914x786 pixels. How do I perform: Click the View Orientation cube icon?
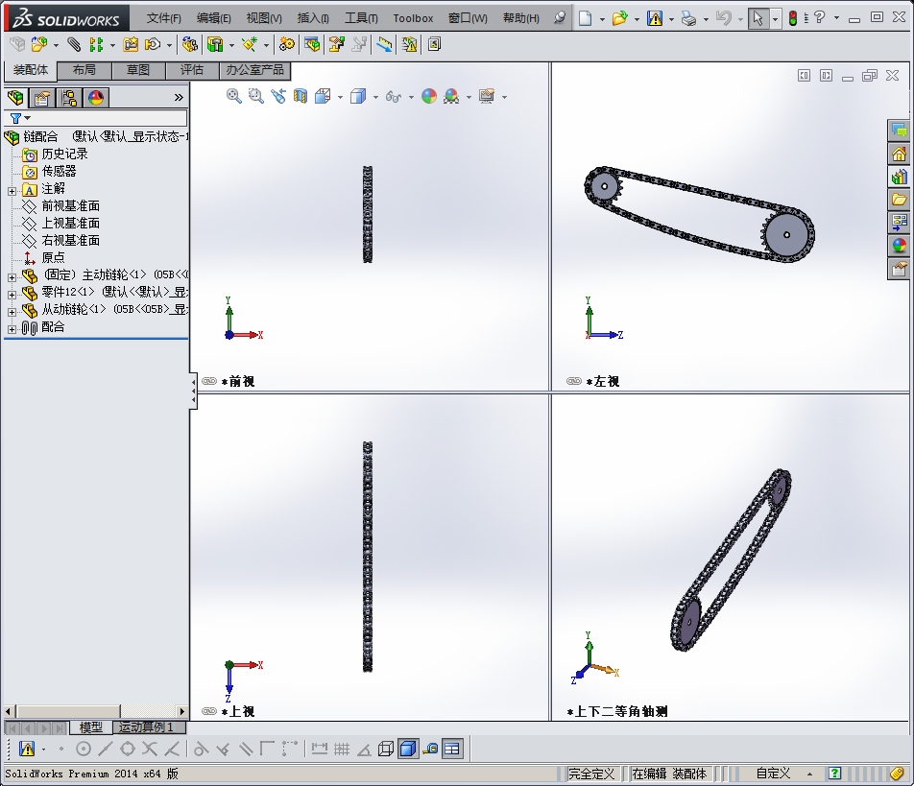pos(323,96)
